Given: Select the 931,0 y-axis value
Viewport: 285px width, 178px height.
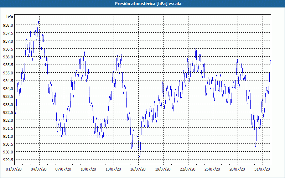Looking at the screenshot, I should (x=8, y=136).
